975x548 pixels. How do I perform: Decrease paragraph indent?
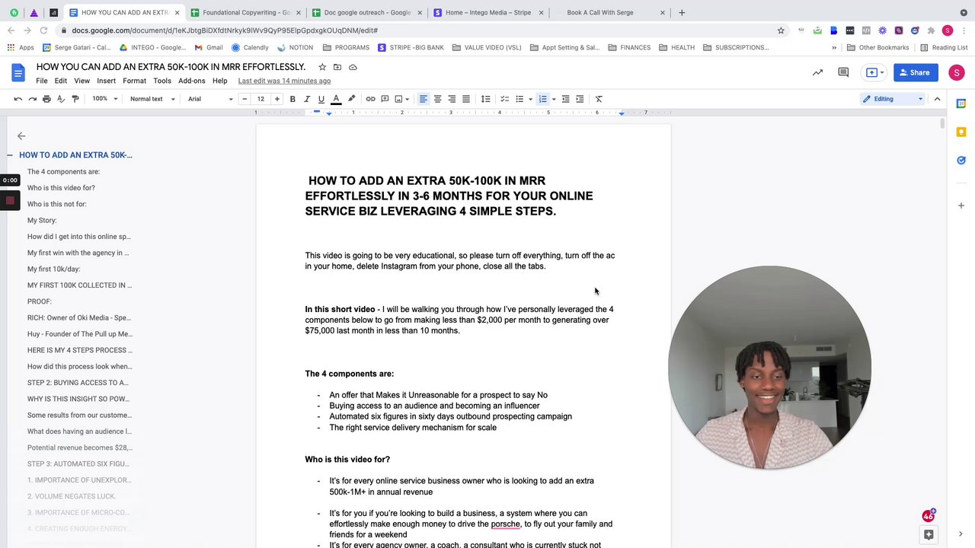click(565, 99)
